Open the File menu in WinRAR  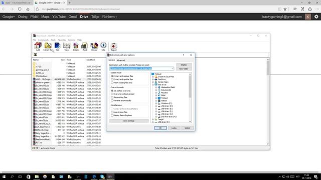34,40
